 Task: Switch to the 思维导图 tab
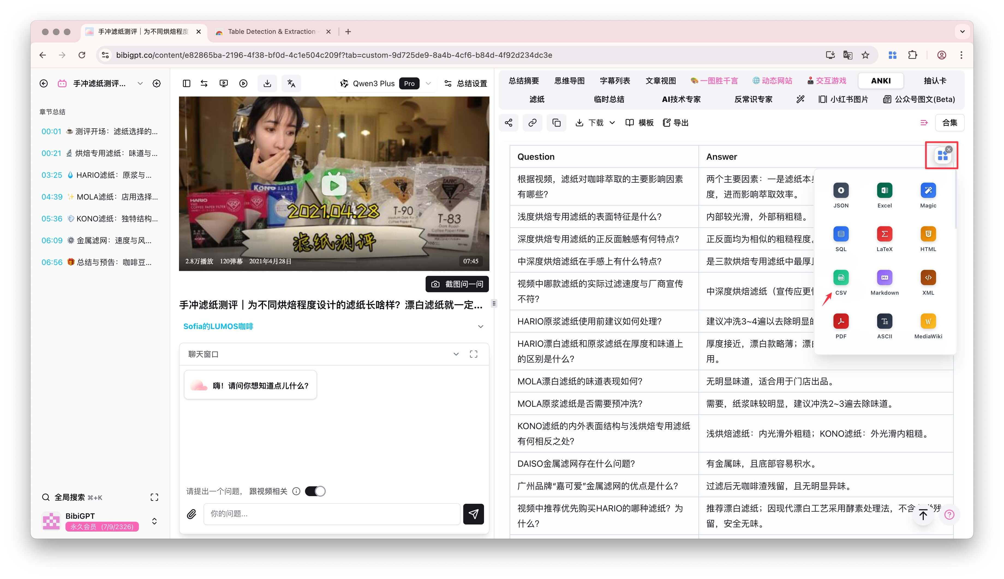point(569,81)
